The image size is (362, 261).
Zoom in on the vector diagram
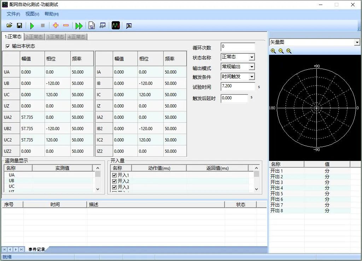273,51
